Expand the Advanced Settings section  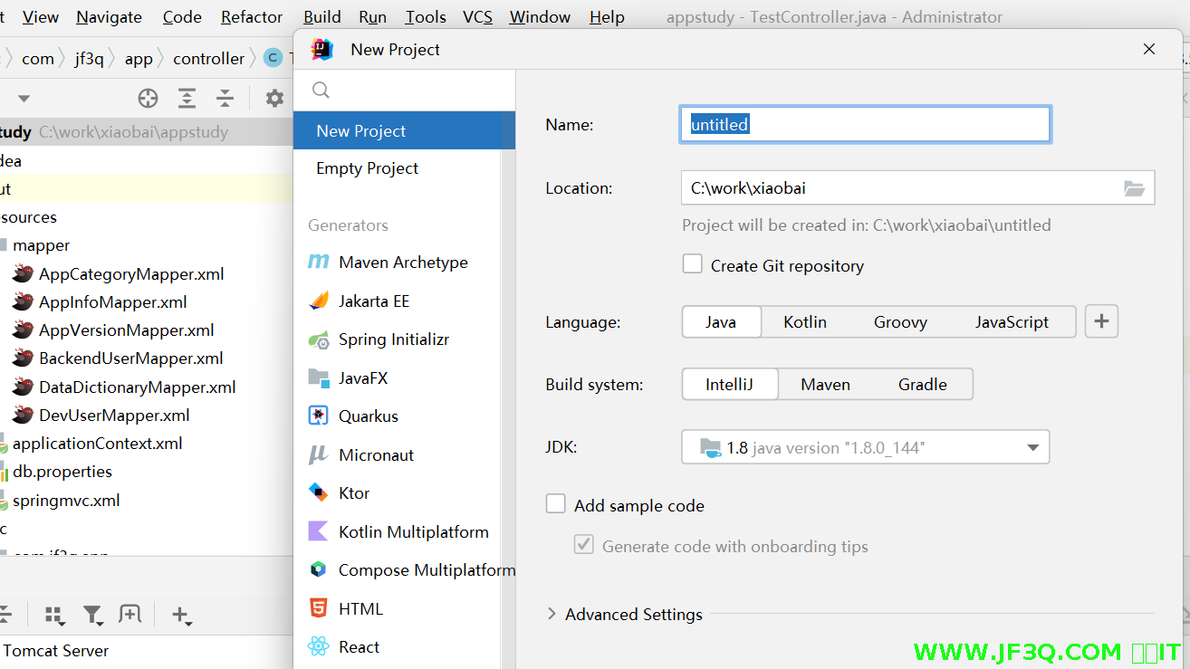point(552,614)
